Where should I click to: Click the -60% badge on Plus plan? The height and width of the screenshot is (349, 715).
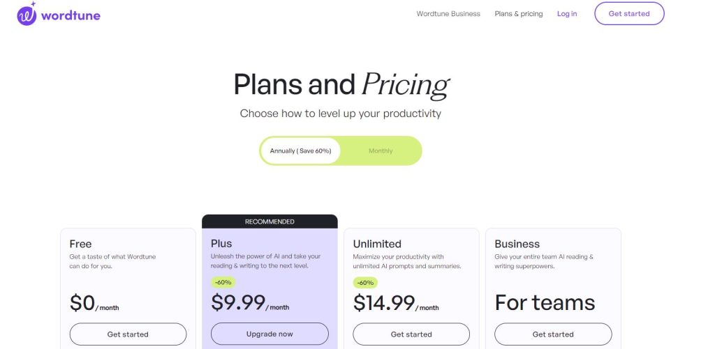tap(223, 282)
